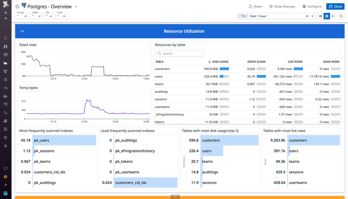Open the speedometer gauge icon in sidebar
The width and height of the screenshot is (348, 199).
coord(5,88)
